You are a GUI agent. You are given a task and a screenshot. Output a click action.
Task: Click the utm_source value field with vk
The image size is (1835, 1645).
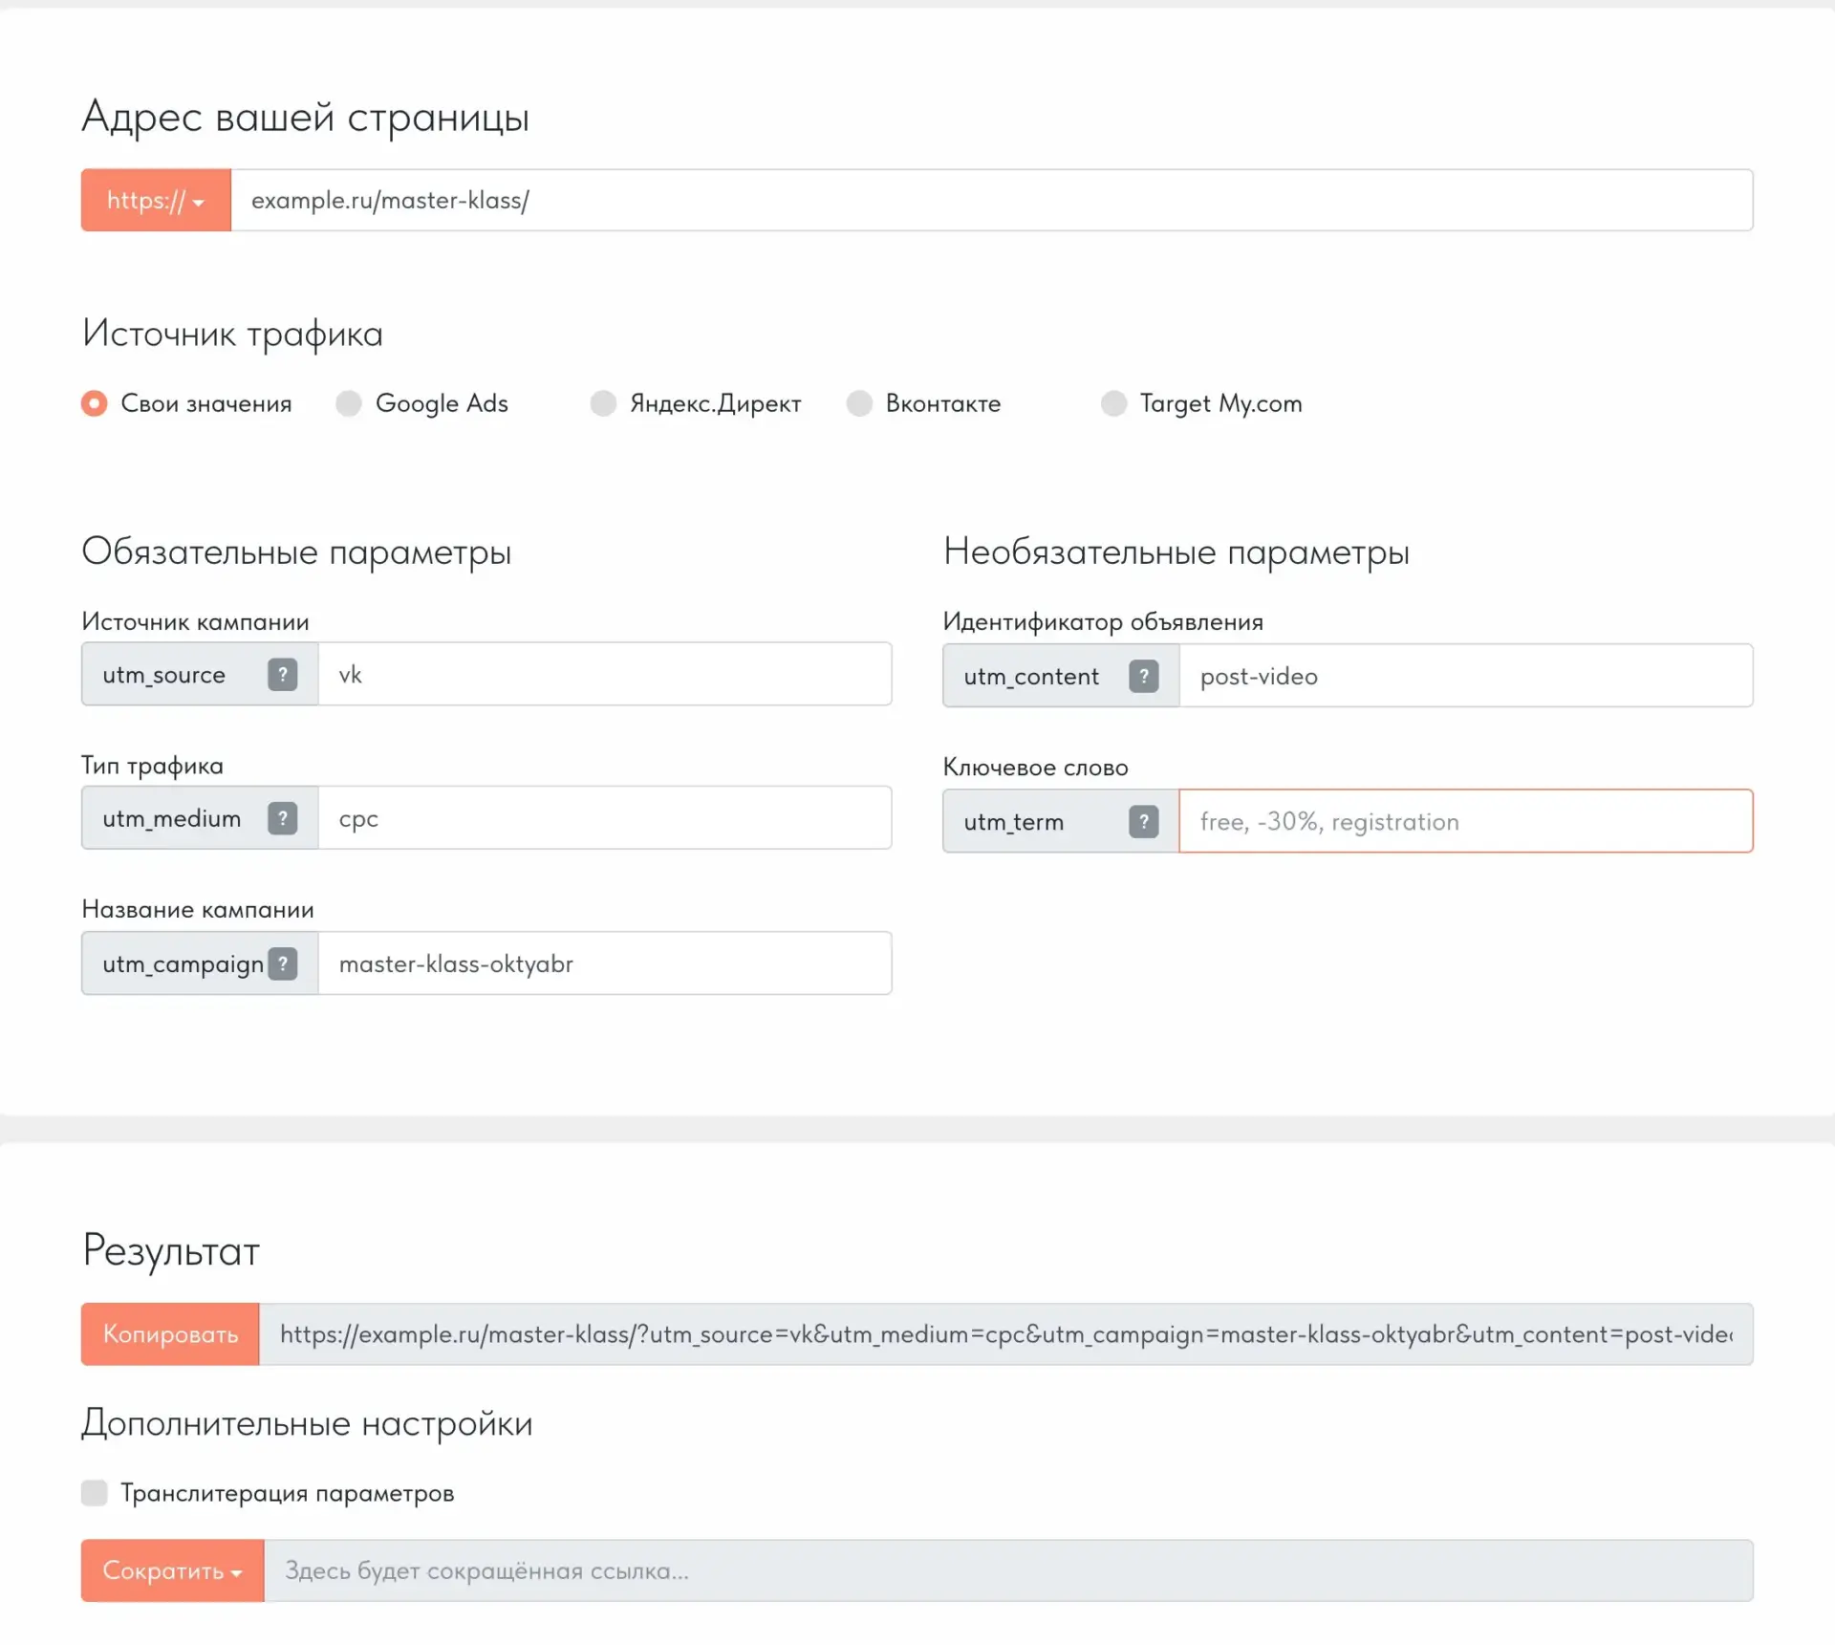[605, 675]
